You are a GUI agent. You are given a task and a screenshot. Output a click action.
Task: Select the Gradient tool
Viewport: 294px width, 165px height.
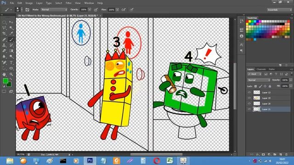tap(11, 51)
